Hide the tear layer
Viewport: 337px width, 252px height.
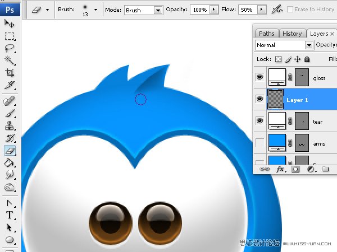tap(259, 121)
